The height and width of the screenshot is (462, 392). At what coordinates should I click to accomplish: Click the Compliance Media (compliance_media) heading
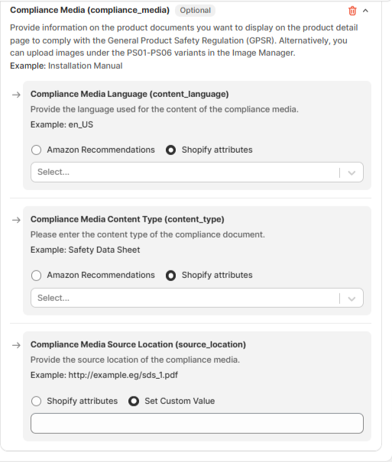pyautogui.click(x=90, y=11)
